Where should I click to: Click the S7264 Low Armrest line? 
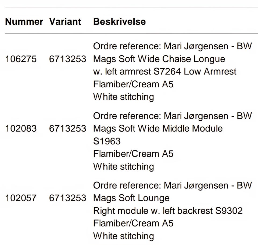(165, 72)
